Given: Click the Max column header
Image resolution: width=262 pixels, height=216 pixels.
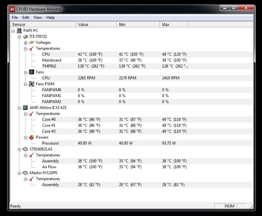Looking at the screenshot, I should pos(174,24).
